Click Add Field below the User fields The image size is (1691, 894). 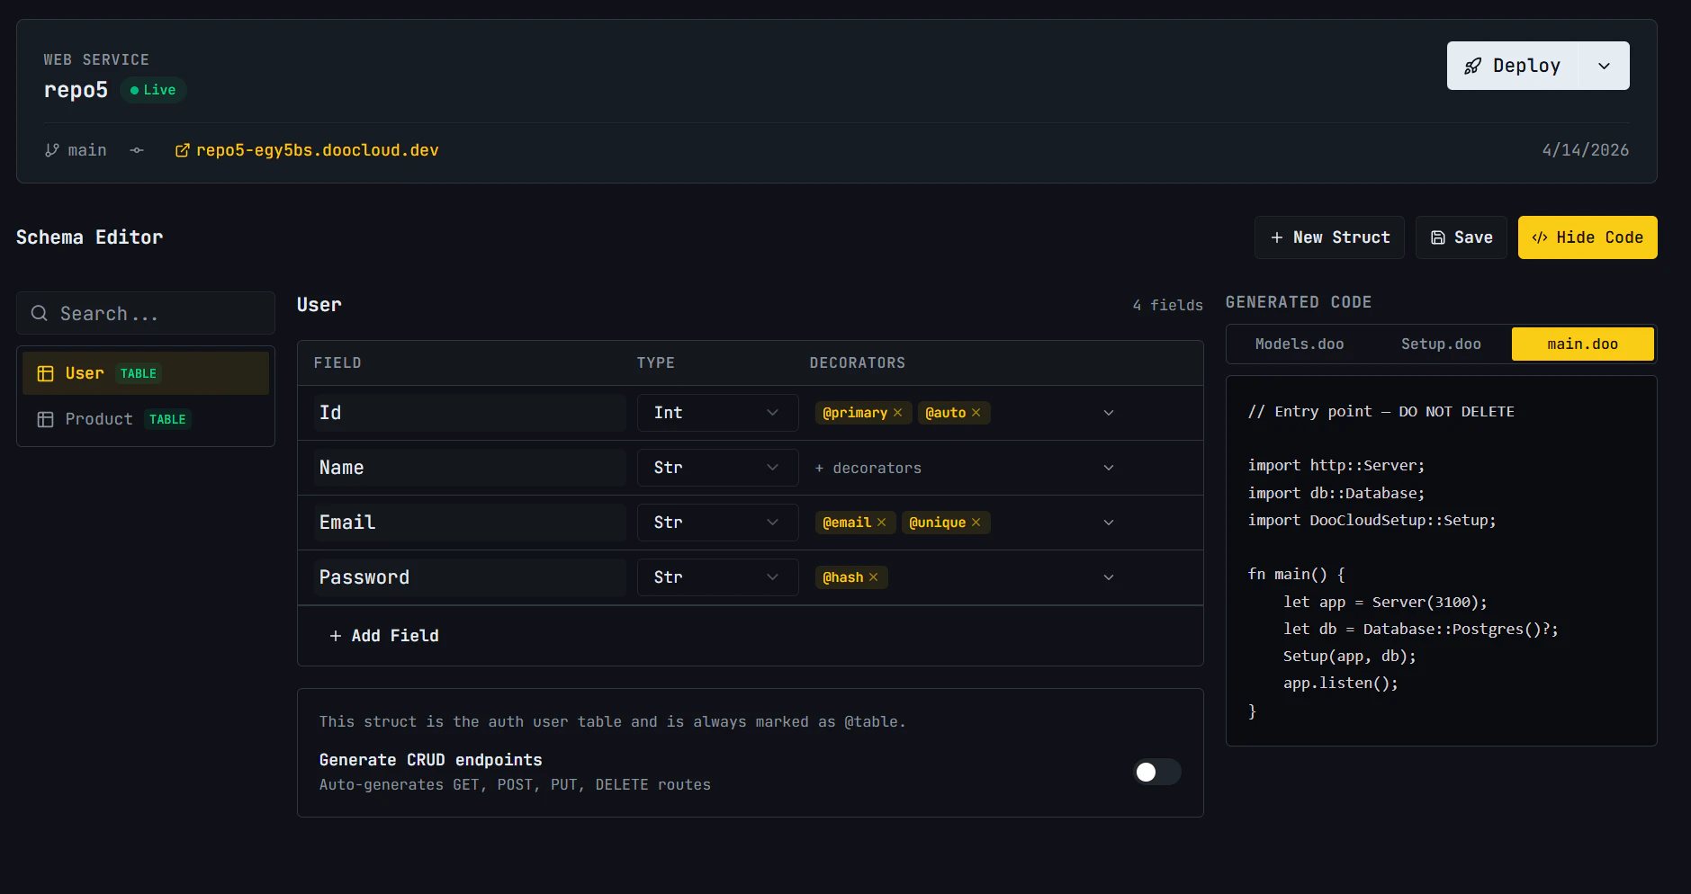383,636
